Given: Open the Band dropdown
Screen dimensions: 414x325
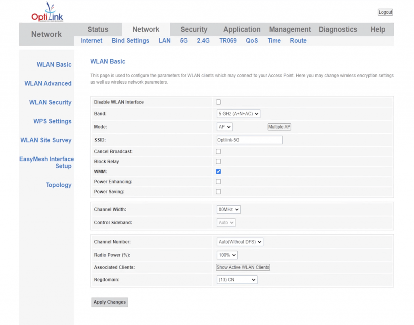Looking at the screenshot, I should click(238, 114).
